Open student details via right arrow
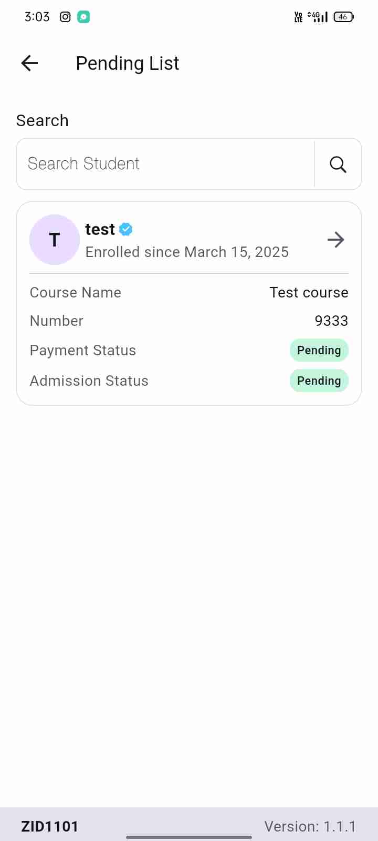Screen dimensions: 378x841 tap(335, 240)
